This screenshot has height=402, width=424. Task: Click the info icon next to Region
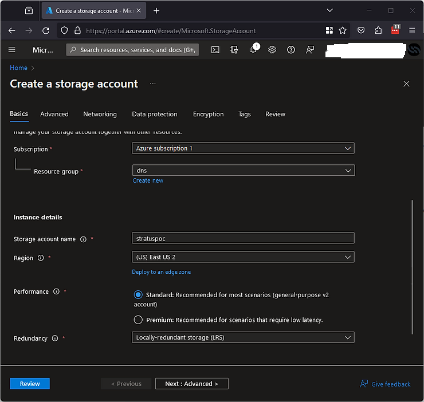(x=41, y=258)
